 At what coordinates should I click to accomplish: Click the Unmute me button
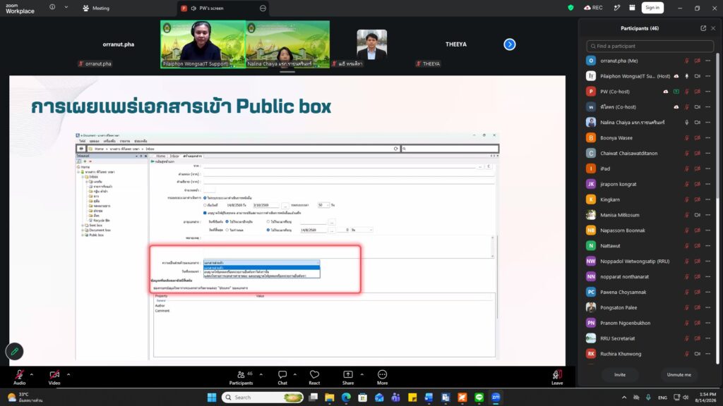tap(679, 375)
